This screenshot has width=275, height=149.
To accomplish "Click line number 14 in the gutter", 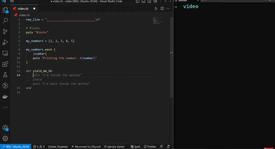I will (x=19, y=75).
